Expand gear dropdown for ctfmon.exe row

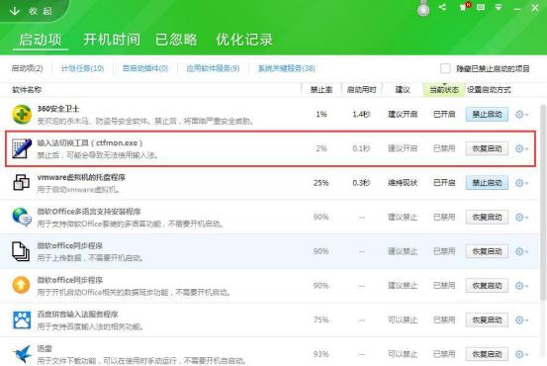[x=522, y=148]
